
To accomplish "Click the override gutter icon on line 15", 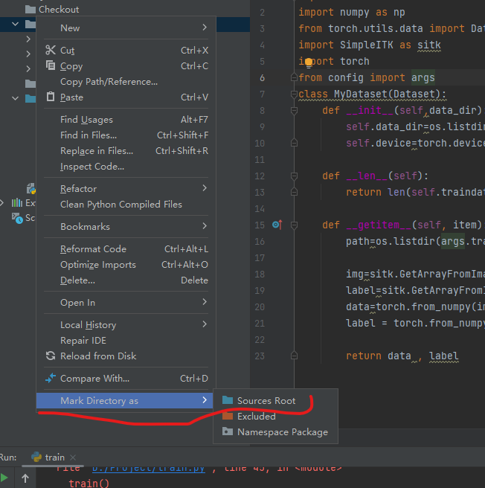I will pyautogui.click(x=277, y=225).
